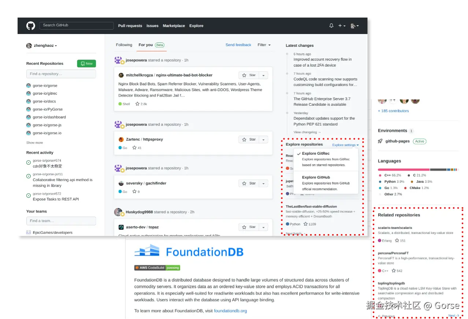Click + 185 contributors link

click(393, 111)
